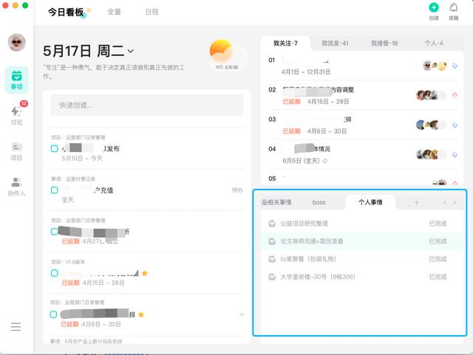Viewport: 473px width, 355px height.
Task: Show next list tabs with right arrow
Action: click(455, 202)
